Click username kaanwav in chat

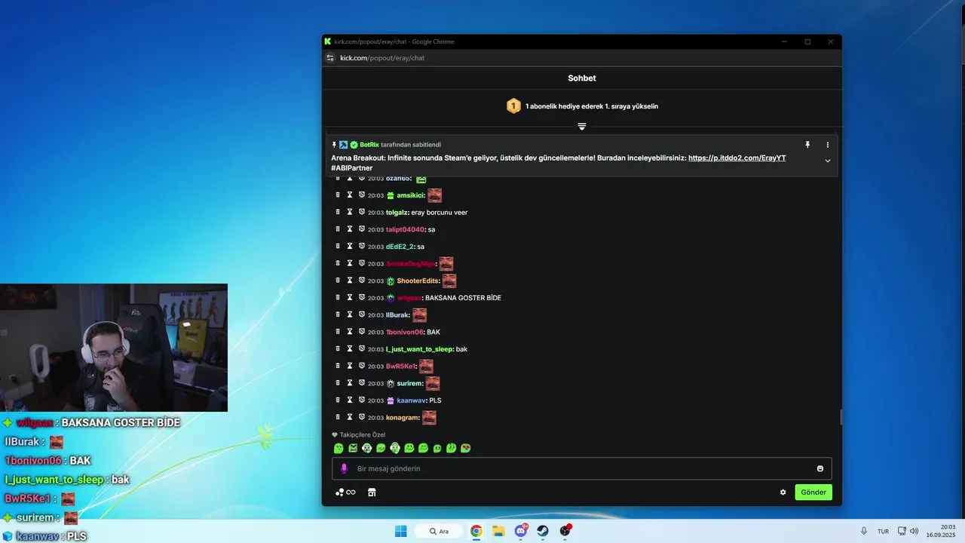[x=411, y=400]
